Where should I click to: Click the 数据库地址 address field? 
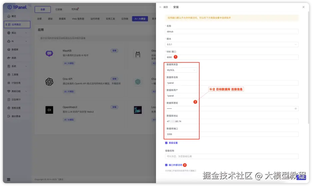coord(232,121)
